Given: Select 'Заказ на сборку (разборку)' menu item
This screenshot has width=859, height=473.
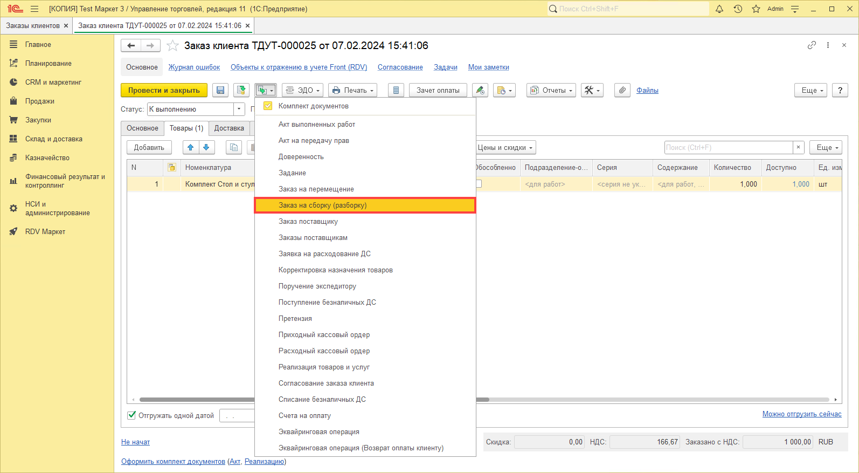Looking at the screenshot, I should click(322, 205).
